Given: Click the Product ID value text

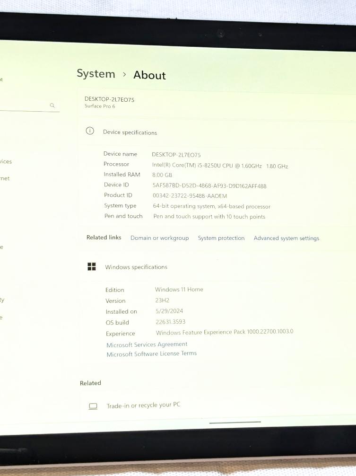Looking at the screenshot, I should (x=190, y=196).
